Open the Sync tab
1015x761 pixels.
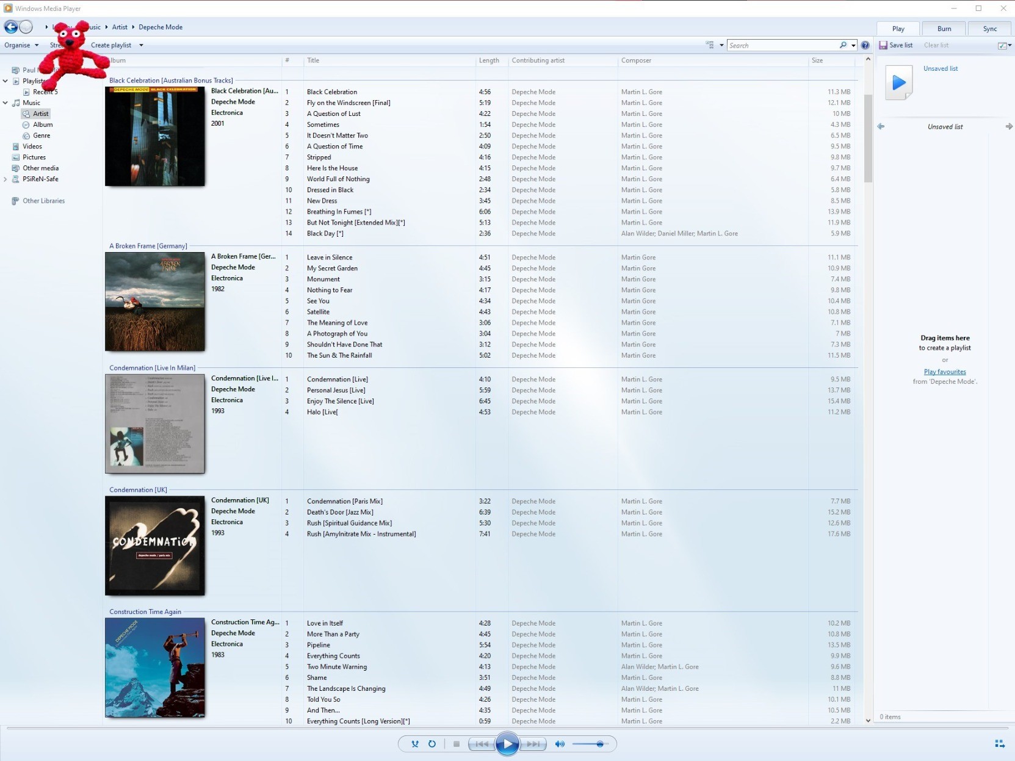tap(989, 29)
